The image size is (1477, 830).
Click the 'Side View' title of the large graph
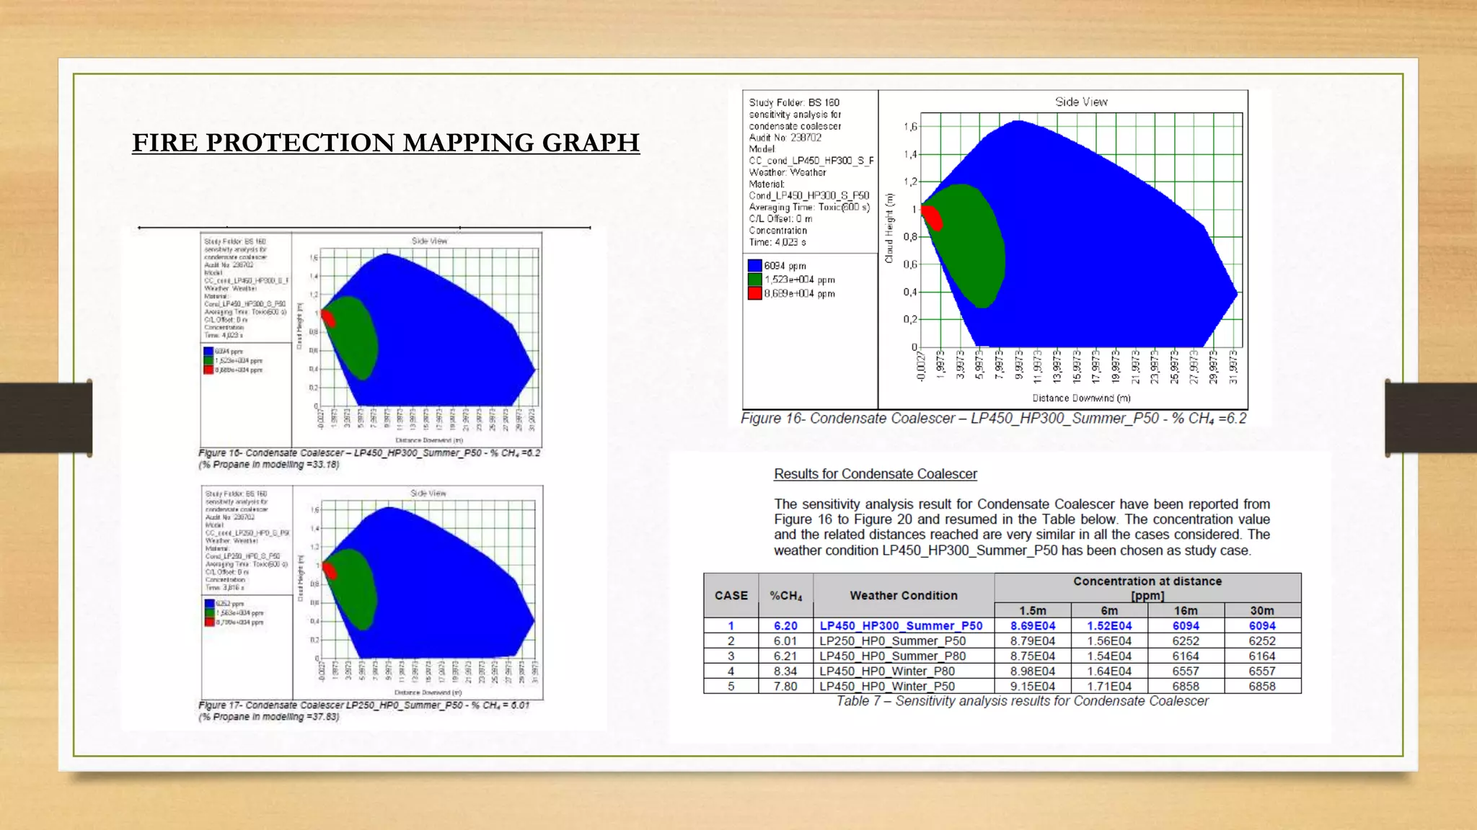(1081, 102)
